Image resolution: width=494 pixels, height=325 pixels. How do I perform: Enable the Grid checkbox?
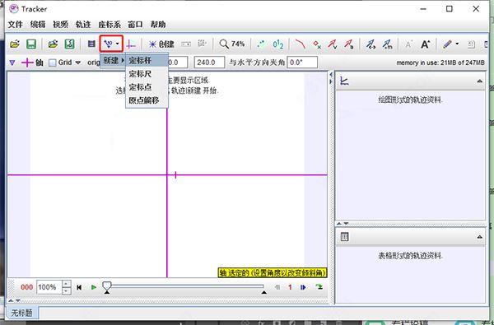(x=53, y=63)
